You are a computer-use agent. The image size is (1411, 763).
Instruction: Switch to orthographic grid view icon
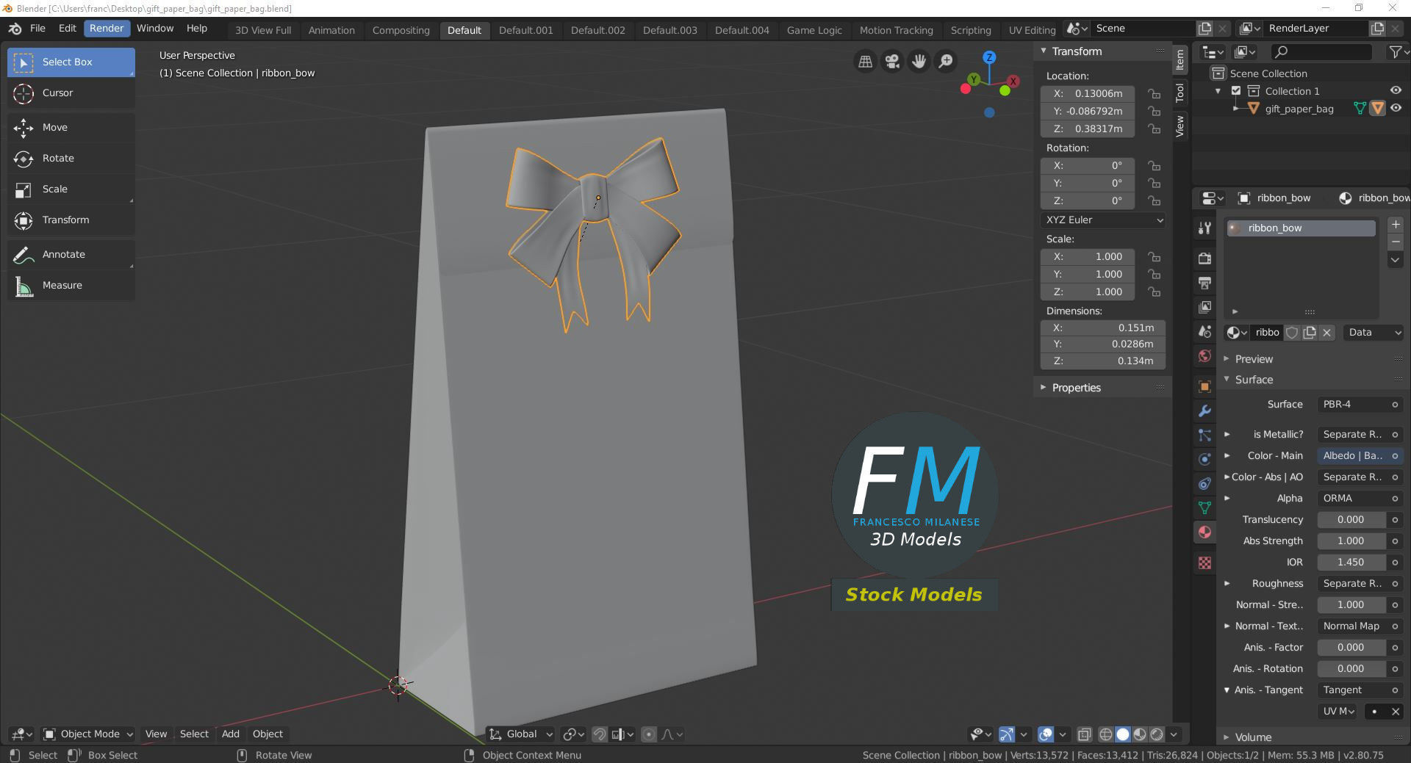[866, 62]
